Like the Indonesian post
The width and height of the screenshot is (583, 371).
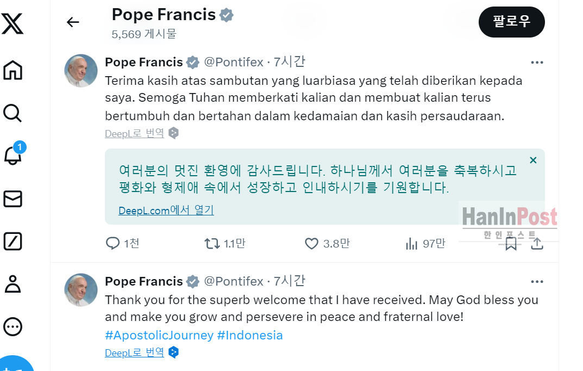click(311, 244)
